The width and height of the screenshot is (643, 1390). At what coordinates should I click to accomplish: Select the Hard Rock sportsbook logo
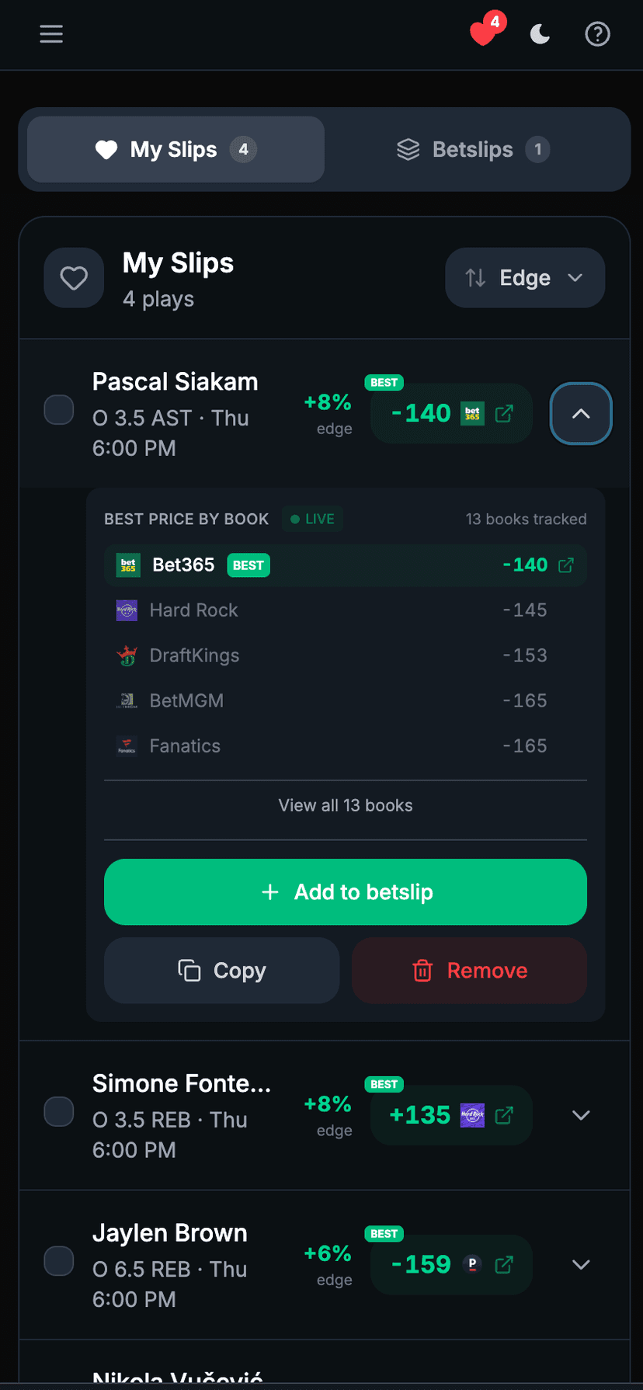pyautogui.click(x=126, y=610)
